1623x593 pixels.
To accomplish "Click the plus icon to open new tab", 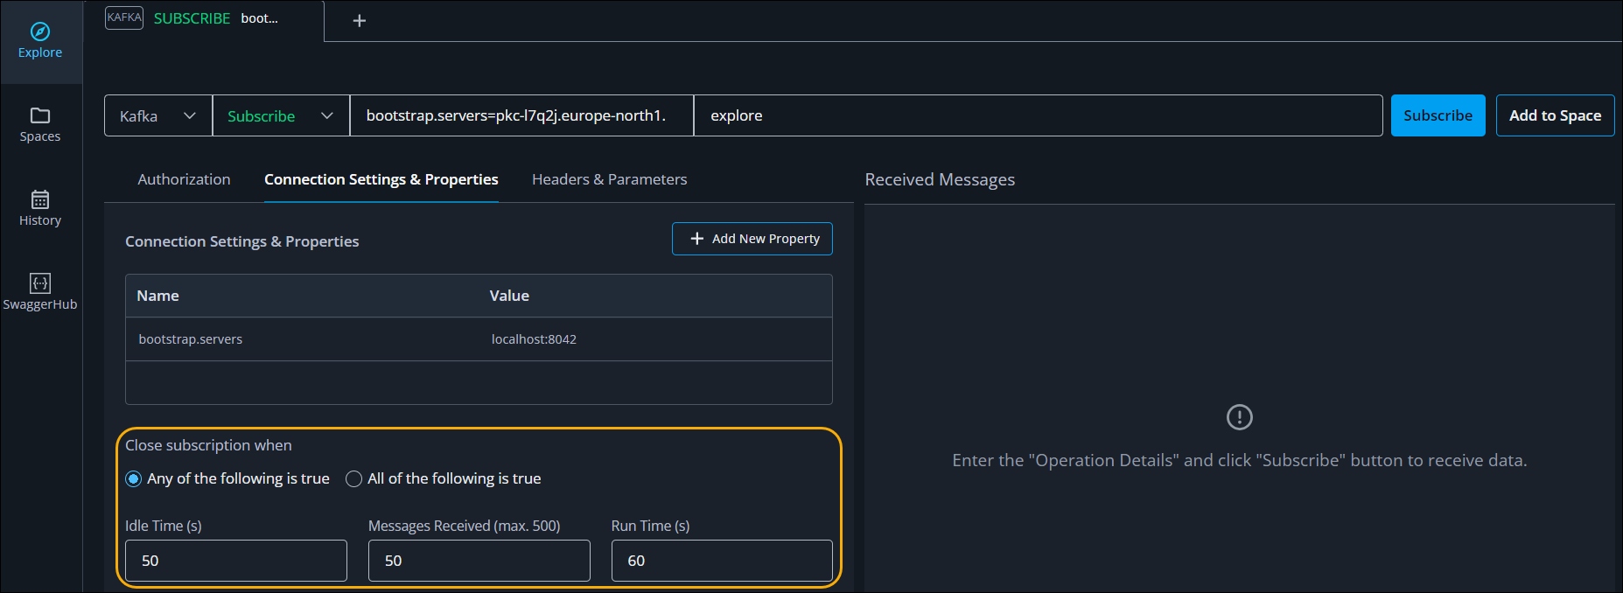I will coord(359,21).
